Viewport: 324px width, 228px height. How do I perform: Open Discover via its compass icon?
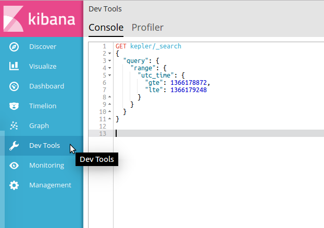[15, 47]
